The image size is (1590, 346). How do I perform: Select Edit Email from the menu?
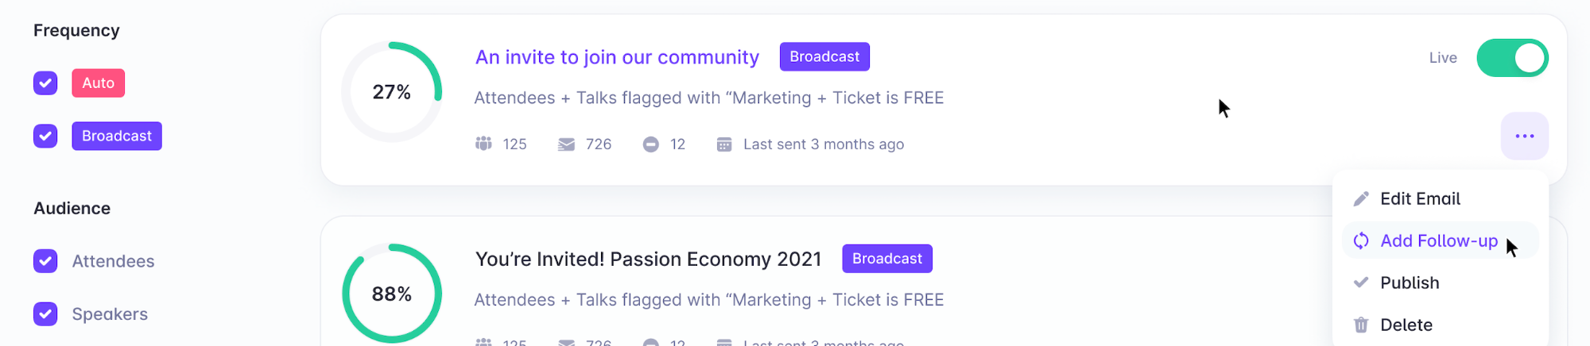[1420, 198]
